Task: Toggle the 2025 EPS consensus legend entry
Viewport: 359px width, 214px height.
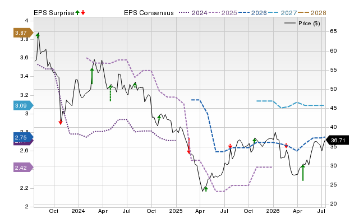Action: [223, 13]
